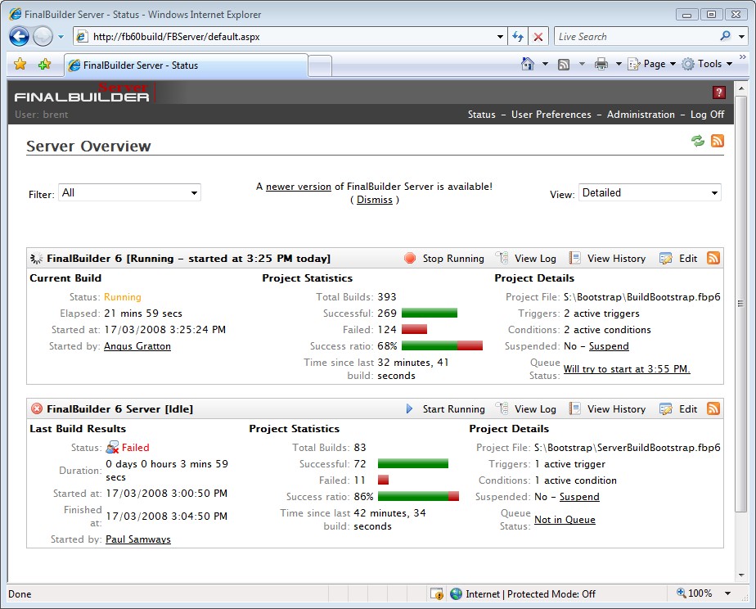Click the toolbar expand chevron beside Tools
The width and height of the screenshot is (756, 609).
[743, 57]
